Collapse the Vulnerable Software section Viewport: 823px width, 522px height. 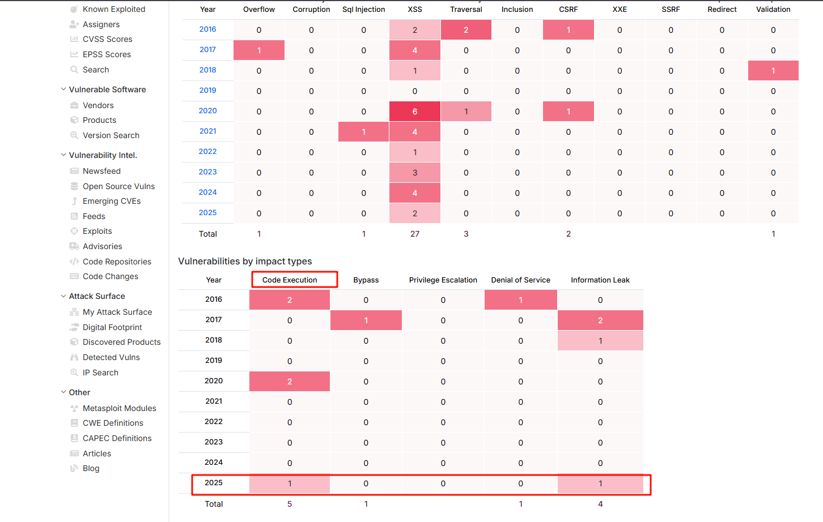point(63,89)
